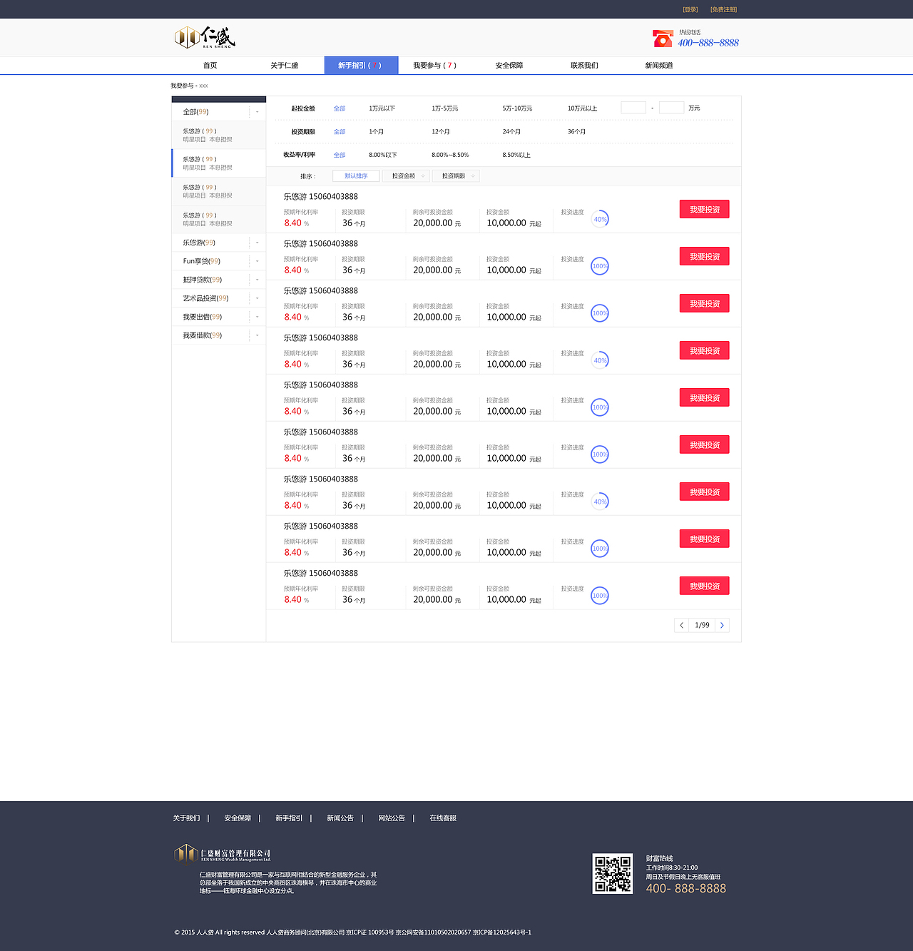
Task: Expand the Fun享贷(99) sidebar category
Action: click(257, 261)
